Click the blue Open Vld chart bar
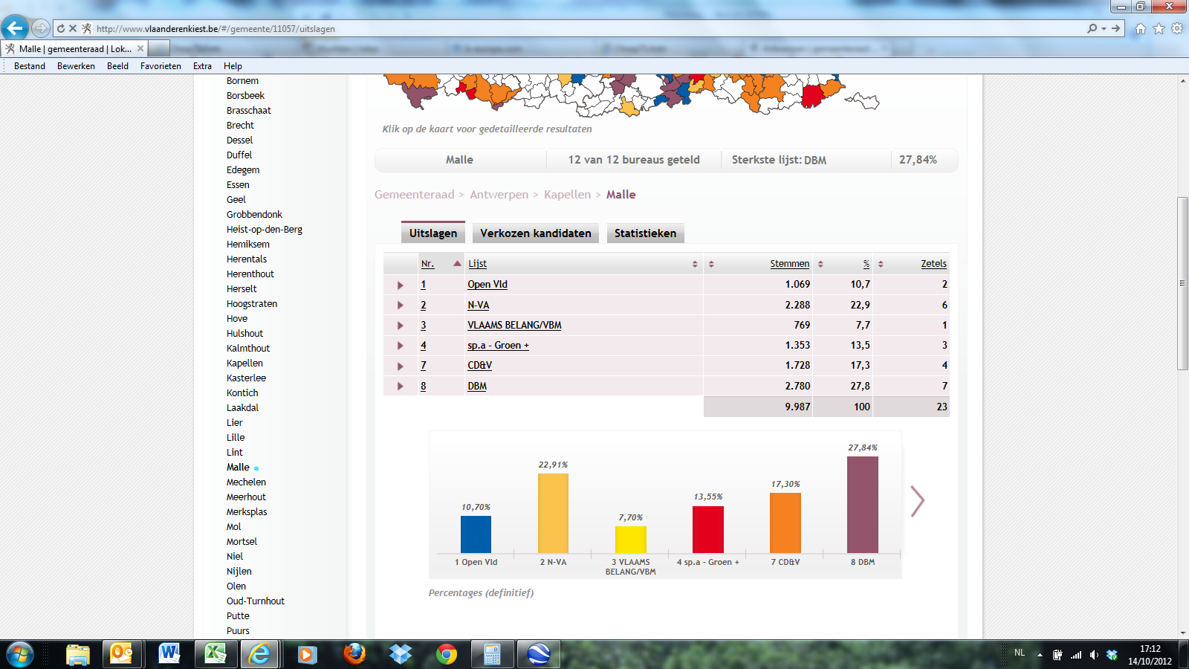 [476, 534]
